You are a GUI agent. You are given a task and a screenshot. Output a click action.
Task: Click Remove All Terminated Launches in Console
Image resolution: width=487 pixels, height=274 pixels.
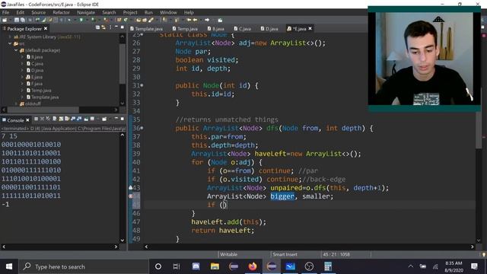[48, 119]
